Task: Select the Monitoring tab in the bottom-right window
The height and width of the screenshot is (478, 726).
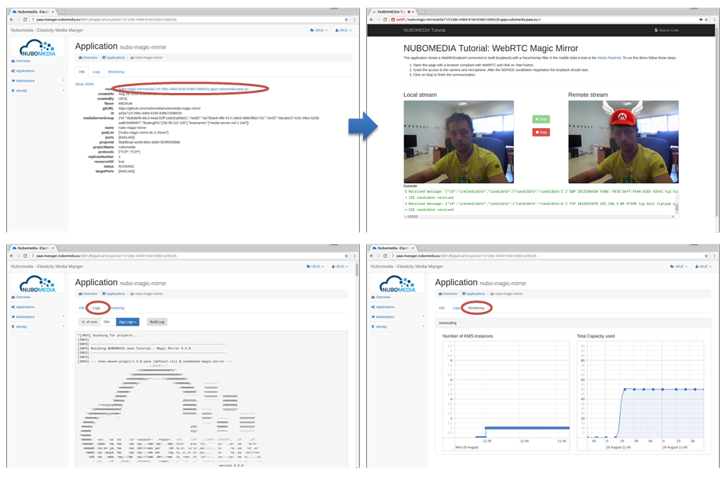Action: point(476,308)
